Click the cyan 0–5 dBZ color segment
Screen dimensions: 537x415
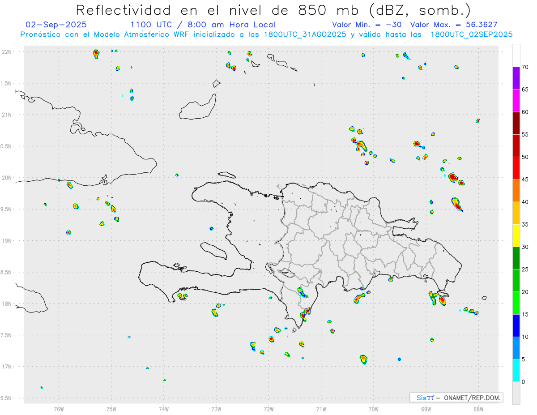pos(516,371)
